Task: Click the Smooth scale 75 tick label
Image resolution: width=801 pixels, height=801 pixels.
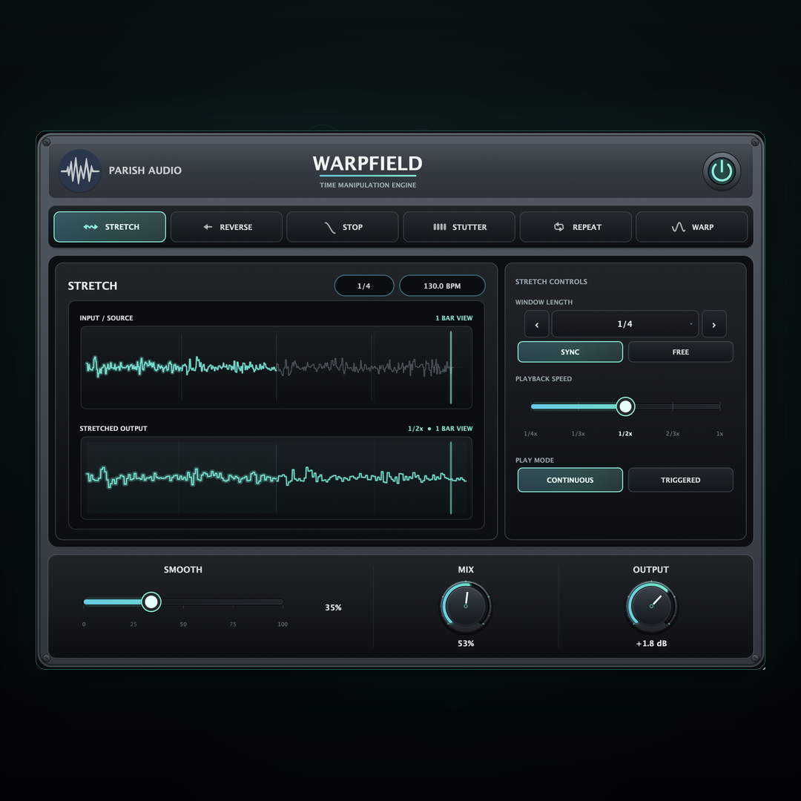Action: point(233,624)
